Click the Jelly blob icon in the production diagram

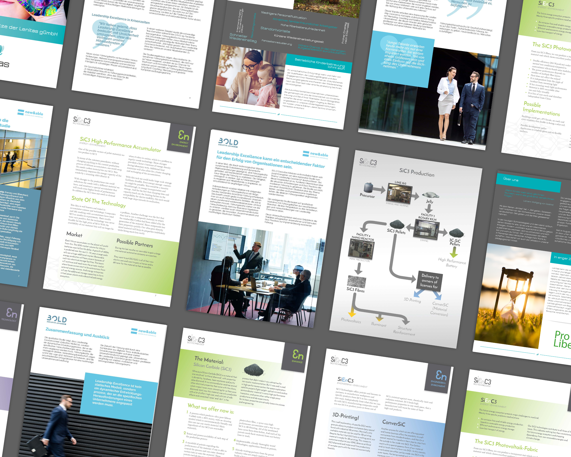(430, 195)
